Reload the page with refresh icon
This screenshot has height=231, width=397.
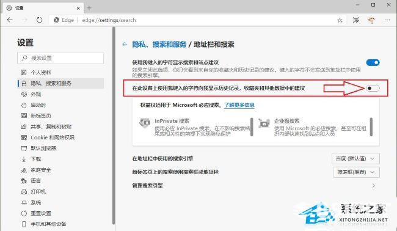(39, 20)
